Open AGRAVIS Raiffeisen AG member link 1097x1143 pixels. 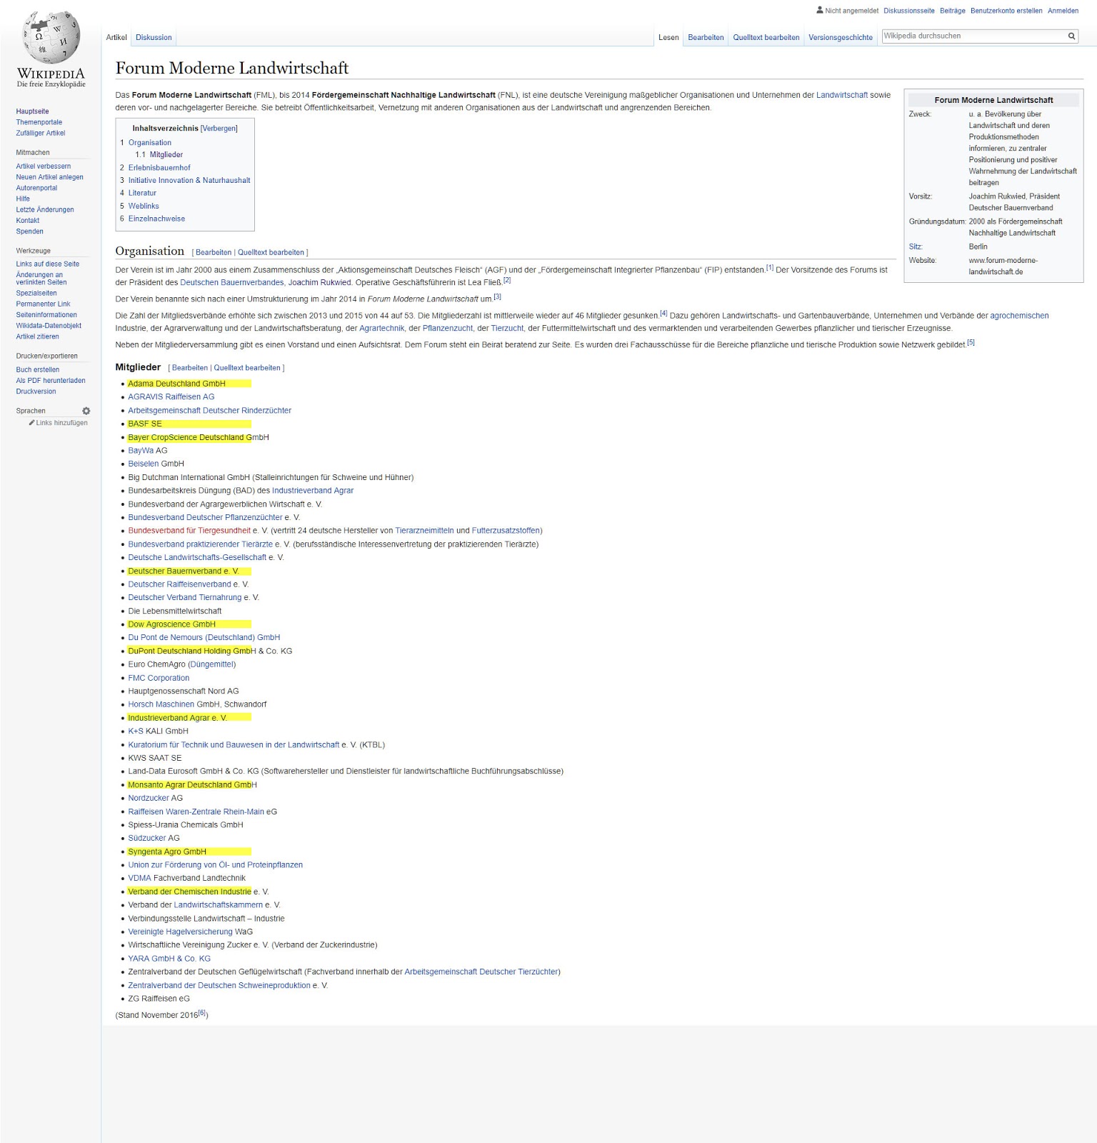pyautogui.click(x=171, y=397)
